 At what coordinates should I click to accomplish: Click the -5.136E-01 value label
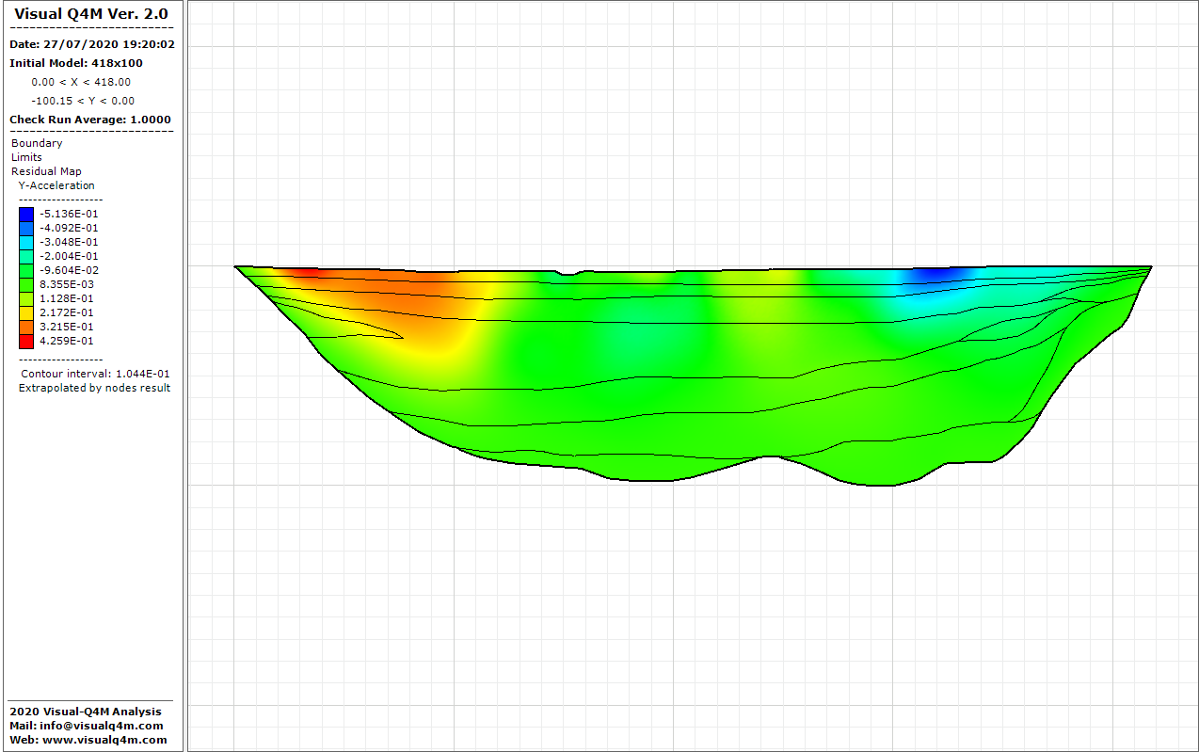coord(69,214)
